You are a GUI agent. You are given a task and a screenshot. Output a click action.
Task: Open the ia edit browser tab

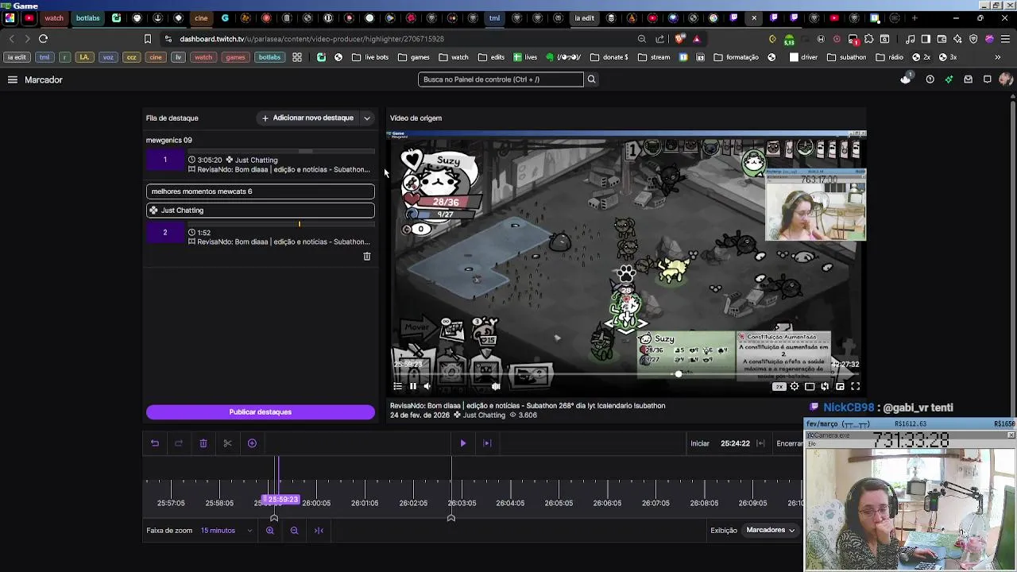pyautogui.click(x=585, y=18)
